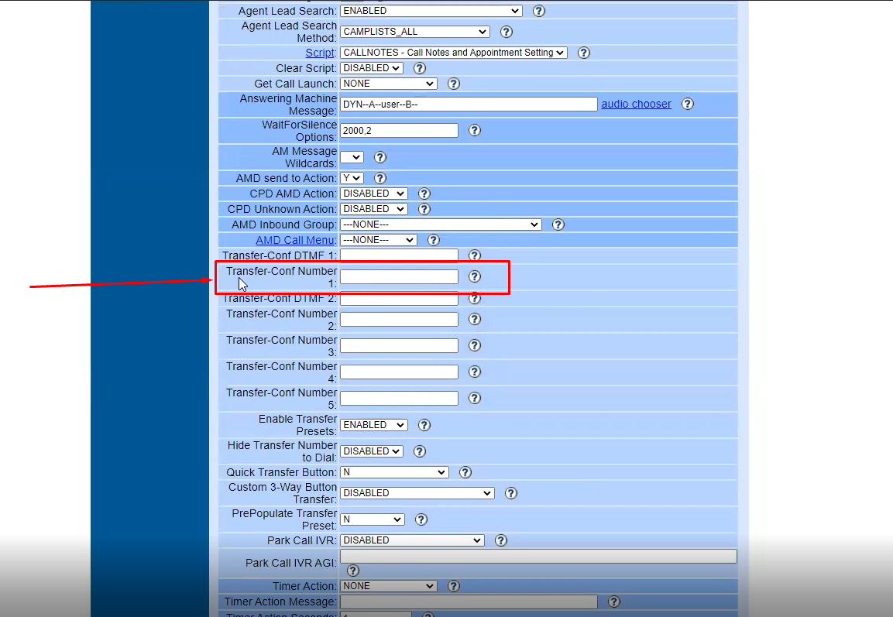The width and height of the screenshot is (893, 617).
Task: Change the Clear Script dropdown
Action: pyautogui.click(x=371, y=68)
